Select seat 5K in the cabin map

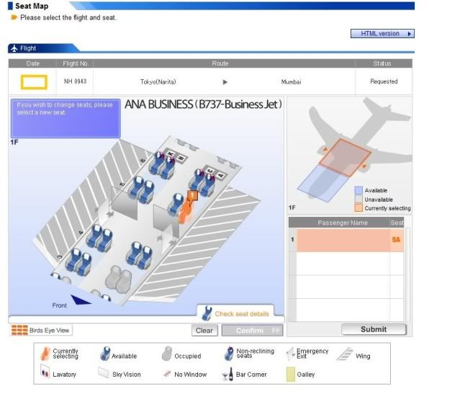coord(136,187)
